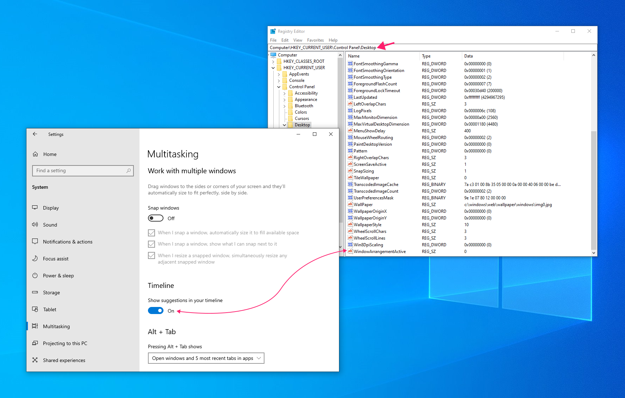Click the Projecting to this PC icon
The image size is (625, 398).
tap(35, 343)
